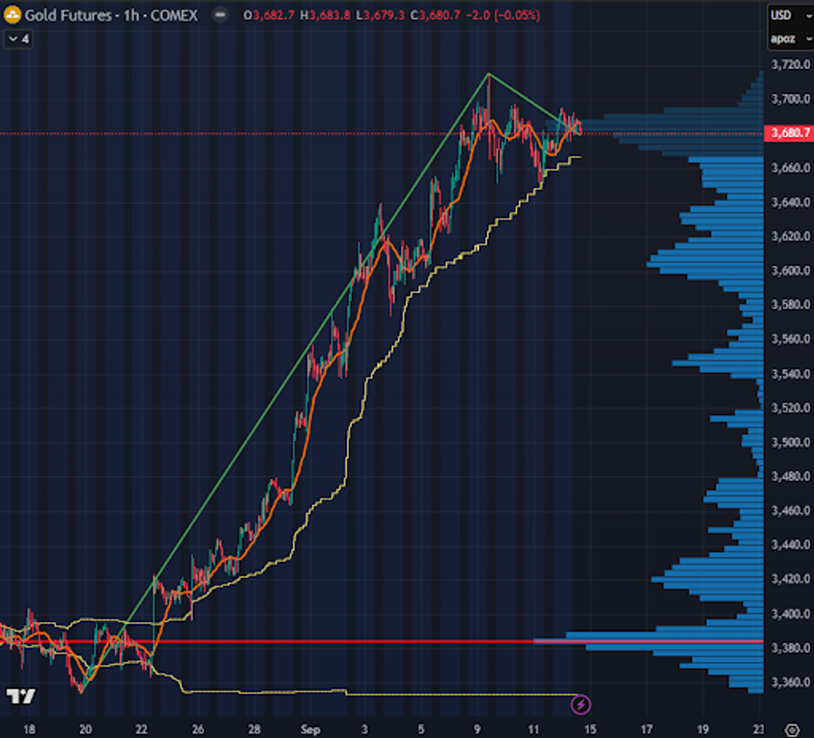Click the −2.0 (−0.05%) change value
The width and height of the screenshot is (814, 738).
[503, 16]
